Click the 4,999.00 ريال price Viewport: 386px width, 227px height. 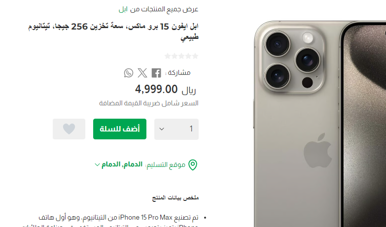pyautogui.click(x=166, y=89)
